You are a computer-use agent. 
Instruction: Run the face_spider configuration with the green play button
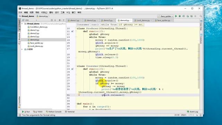tap(176, 16)
